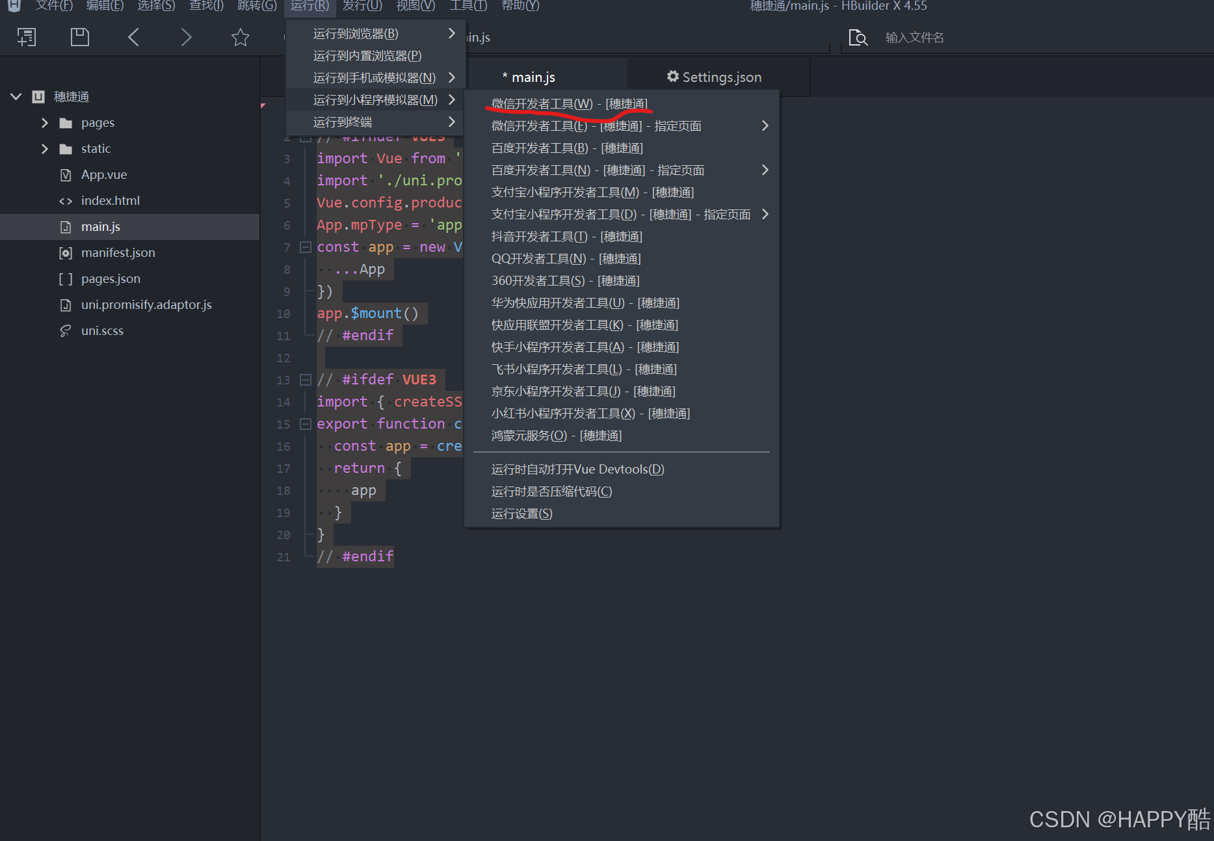Expand the static folder
This screenshot has width=1214, height=841.
(44, 149)
